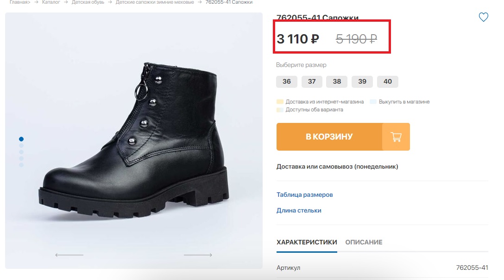Switch to the ОПИСАНИЕ tab

364,242
